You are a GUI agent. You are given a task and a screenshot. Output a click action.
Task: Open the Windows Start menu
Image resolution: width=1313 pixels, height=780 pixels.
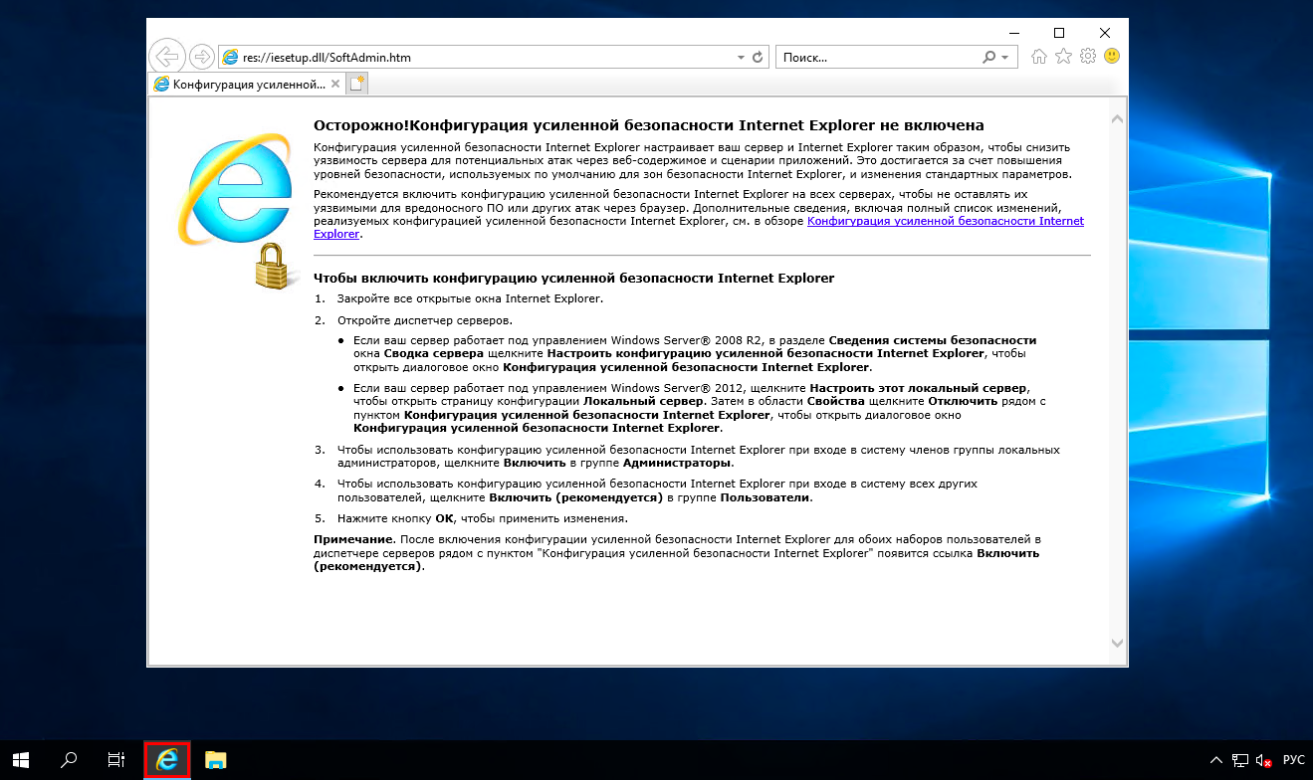click(x=22, y=760)
